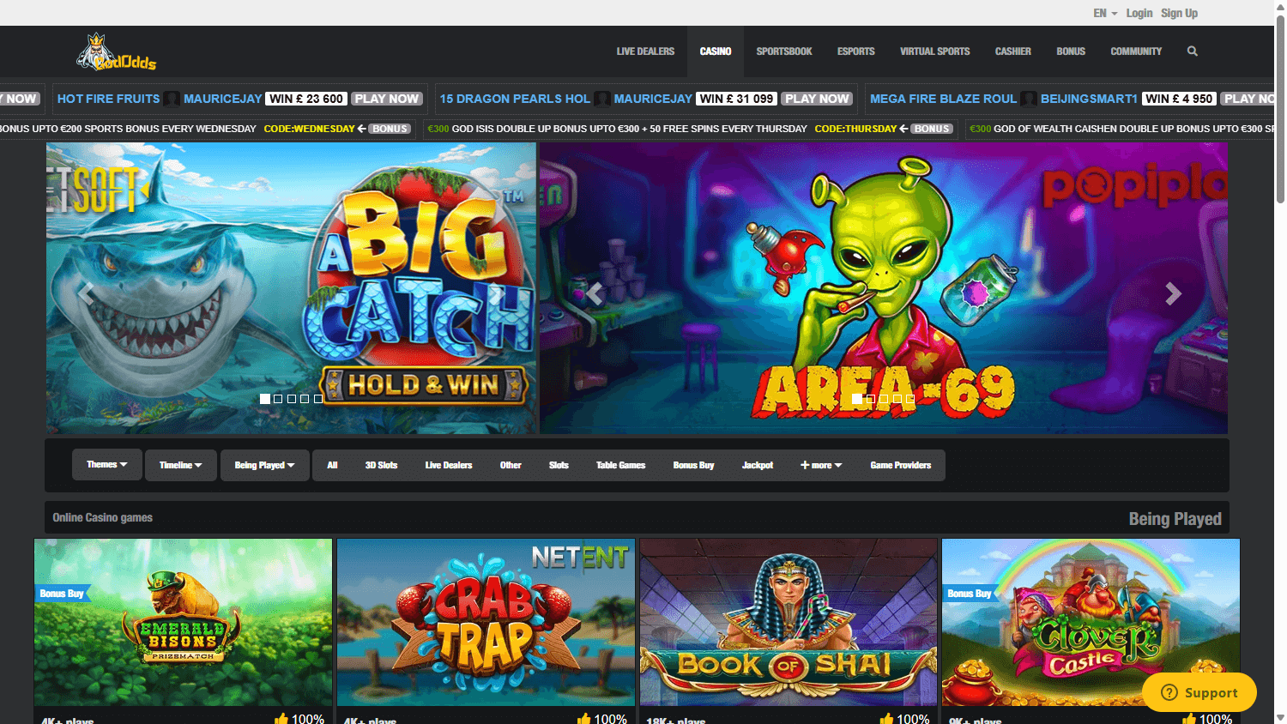Image resolution: width=1287 pixels, height=724 pixels.
Task: Click the GodOdds logo
Action: [116, 51]
